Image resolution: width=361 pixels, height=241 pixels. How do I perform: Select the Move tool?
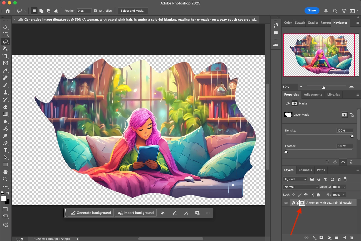5,27
